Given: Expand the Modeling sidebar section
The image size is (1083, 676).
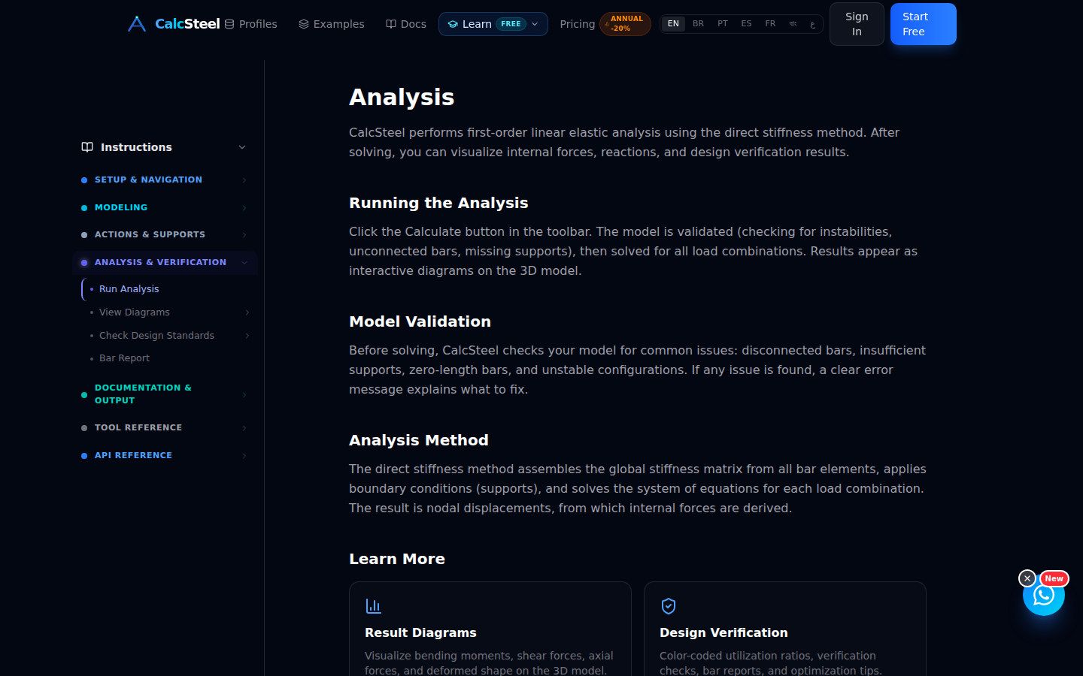Looking at the screenshot, I should (165, 207).
